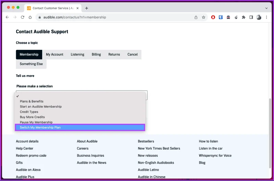Screen dimensions: 274x181
Task: Open the Account details link
Action: tap(27, 141)
